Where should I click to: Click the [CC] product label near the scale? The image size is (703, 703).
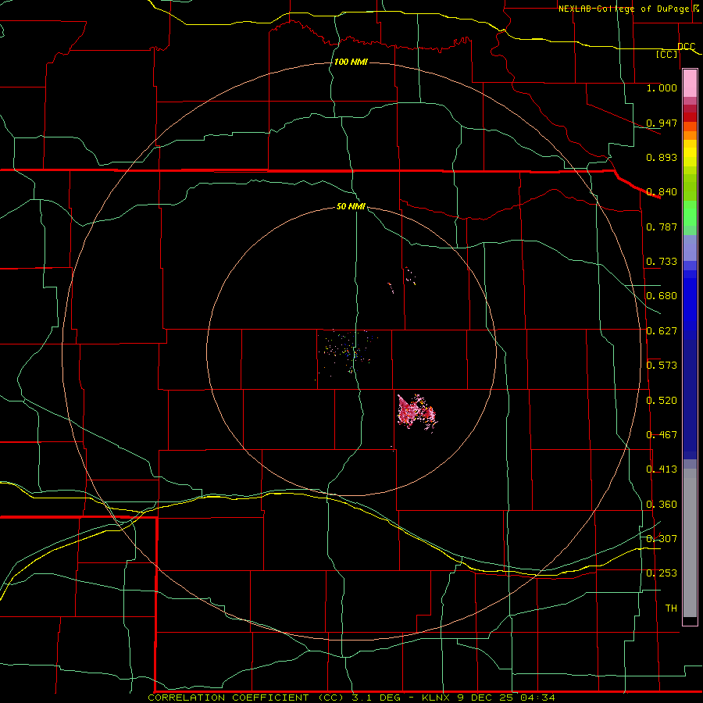coord(667,54)
